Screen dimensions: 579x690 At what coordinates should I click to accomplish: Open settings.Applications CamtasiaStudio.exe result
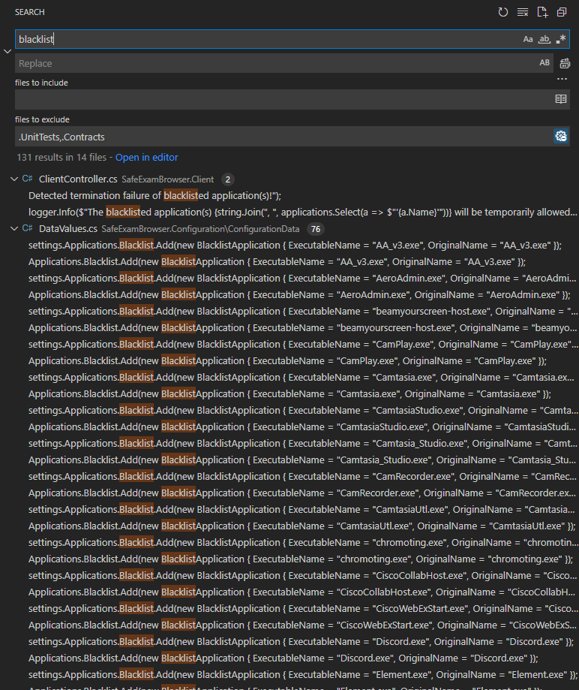point(303,410)
